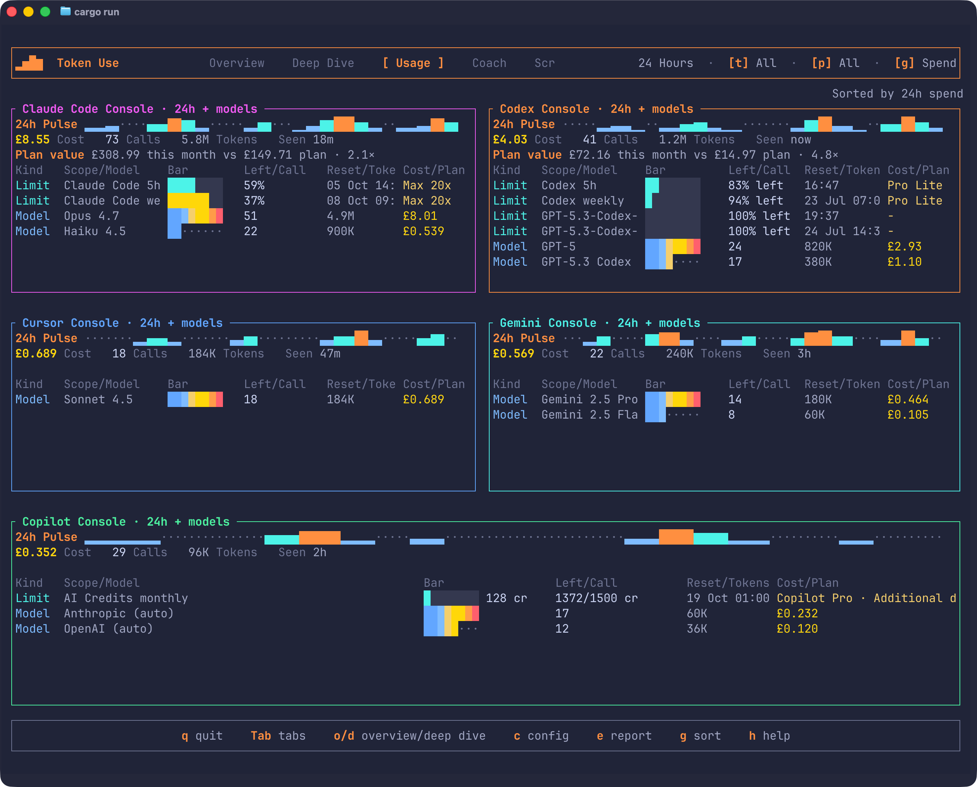Click o/d overview/deep dive shortcut
Screen dimensions: 977x787
click(409, 735)
